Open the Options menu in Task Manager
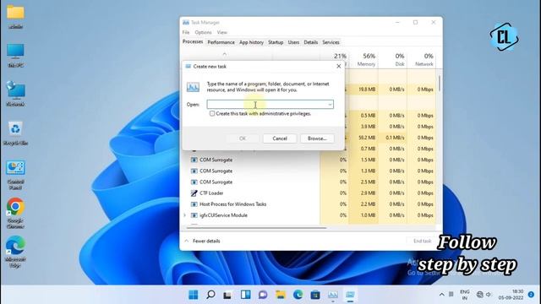Viewport: 541px width, 304px height. (203, 32)
